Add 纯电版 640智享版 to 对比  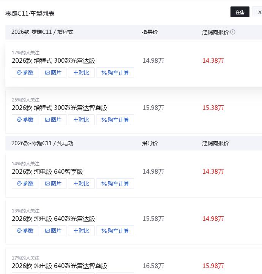81,184
